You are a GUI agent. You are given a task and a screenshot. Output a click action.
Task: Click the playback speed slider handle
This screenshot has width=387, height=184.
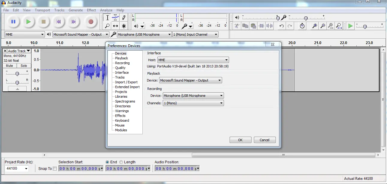tap(365, 27)
